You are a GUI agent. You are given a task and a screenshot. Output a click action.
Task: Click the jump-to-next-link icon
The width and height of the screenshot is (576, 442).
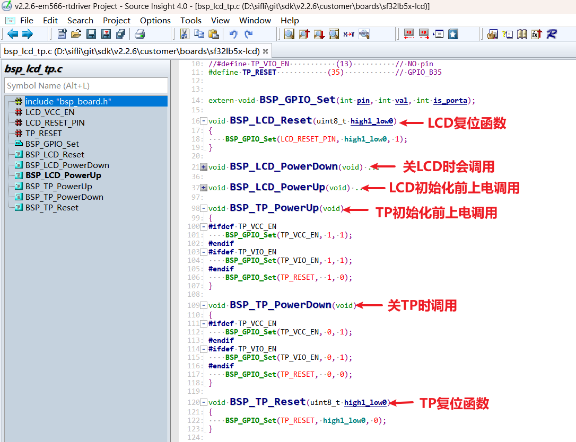[x=424, y=34]
